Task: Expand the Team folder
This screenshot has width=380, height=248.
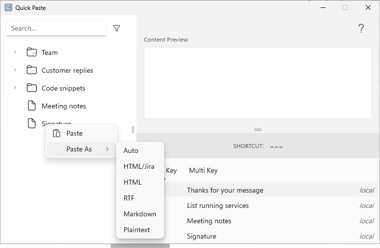Action: pyautogui.click(x=15, y=52)
